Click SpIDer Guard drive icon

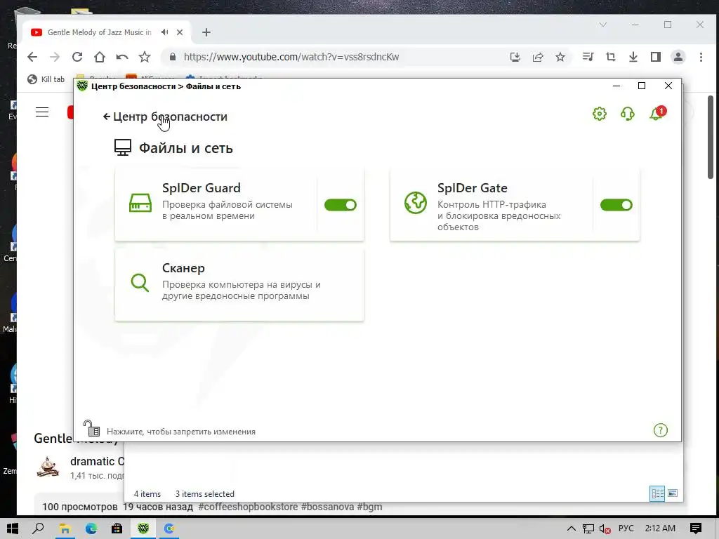click(x=140, y=203)
